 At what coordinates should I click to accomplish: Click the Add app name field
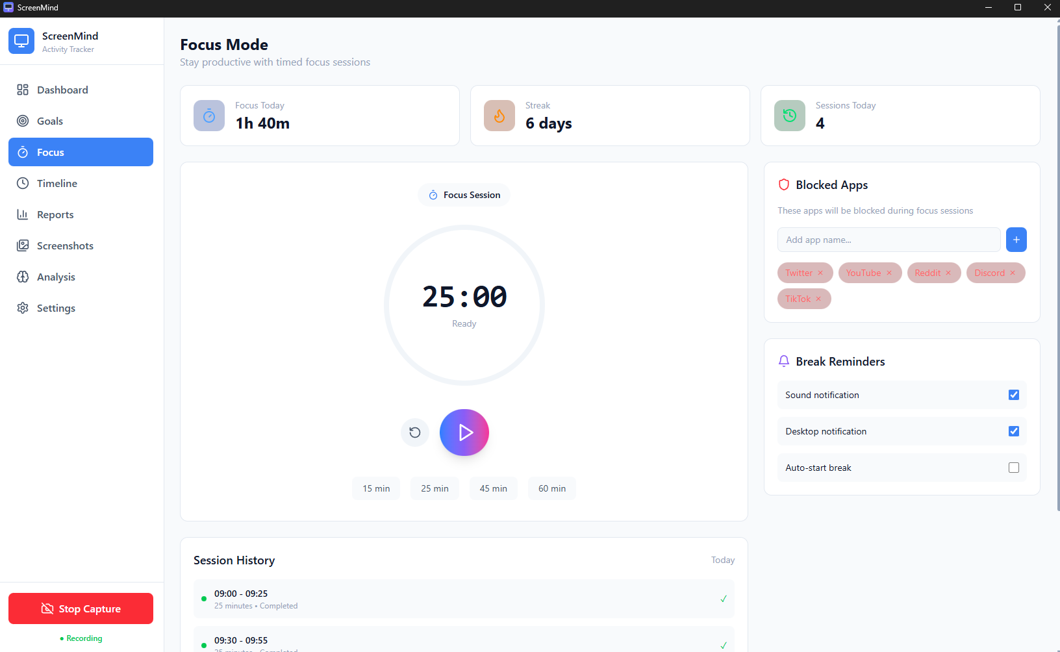point(889,240)
